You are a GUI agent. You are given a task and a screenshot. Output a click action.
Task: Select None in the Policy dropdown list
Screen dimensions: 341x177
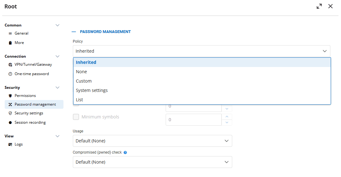click(81, 72)
